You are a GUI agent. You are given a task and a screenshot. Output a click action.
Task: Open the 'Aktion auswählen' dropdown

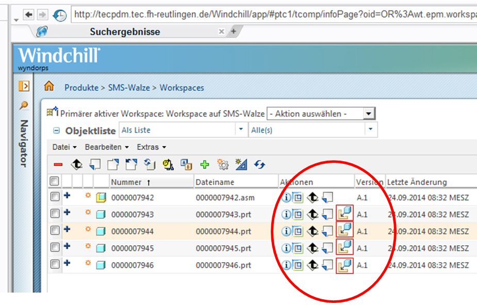click(x=321, y=114)
